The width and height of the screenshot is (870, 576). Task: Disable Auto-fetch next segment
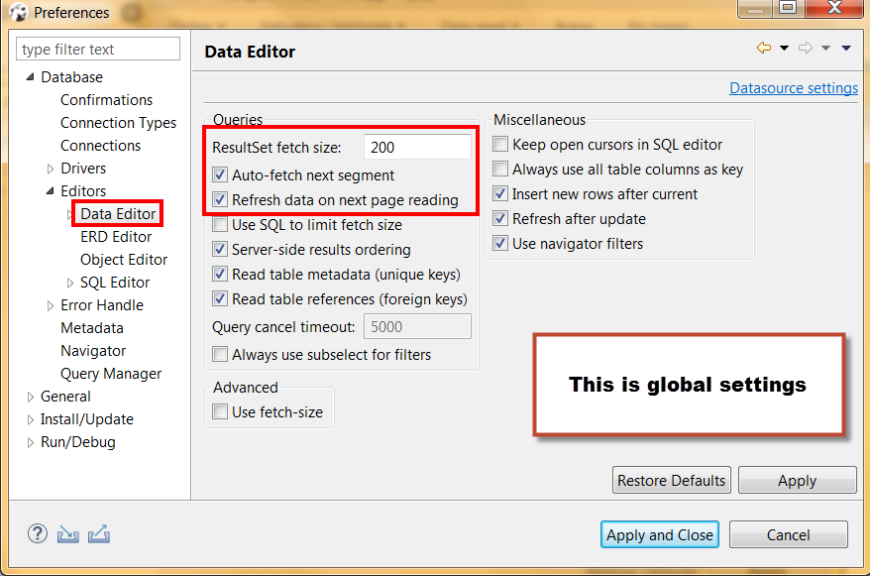point(220,173)
